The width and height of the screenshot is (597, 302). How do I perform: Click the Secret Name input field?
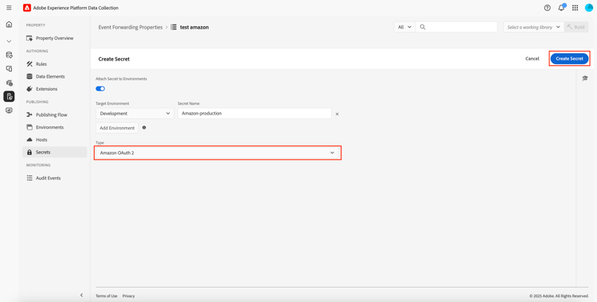tap(255, 114)
